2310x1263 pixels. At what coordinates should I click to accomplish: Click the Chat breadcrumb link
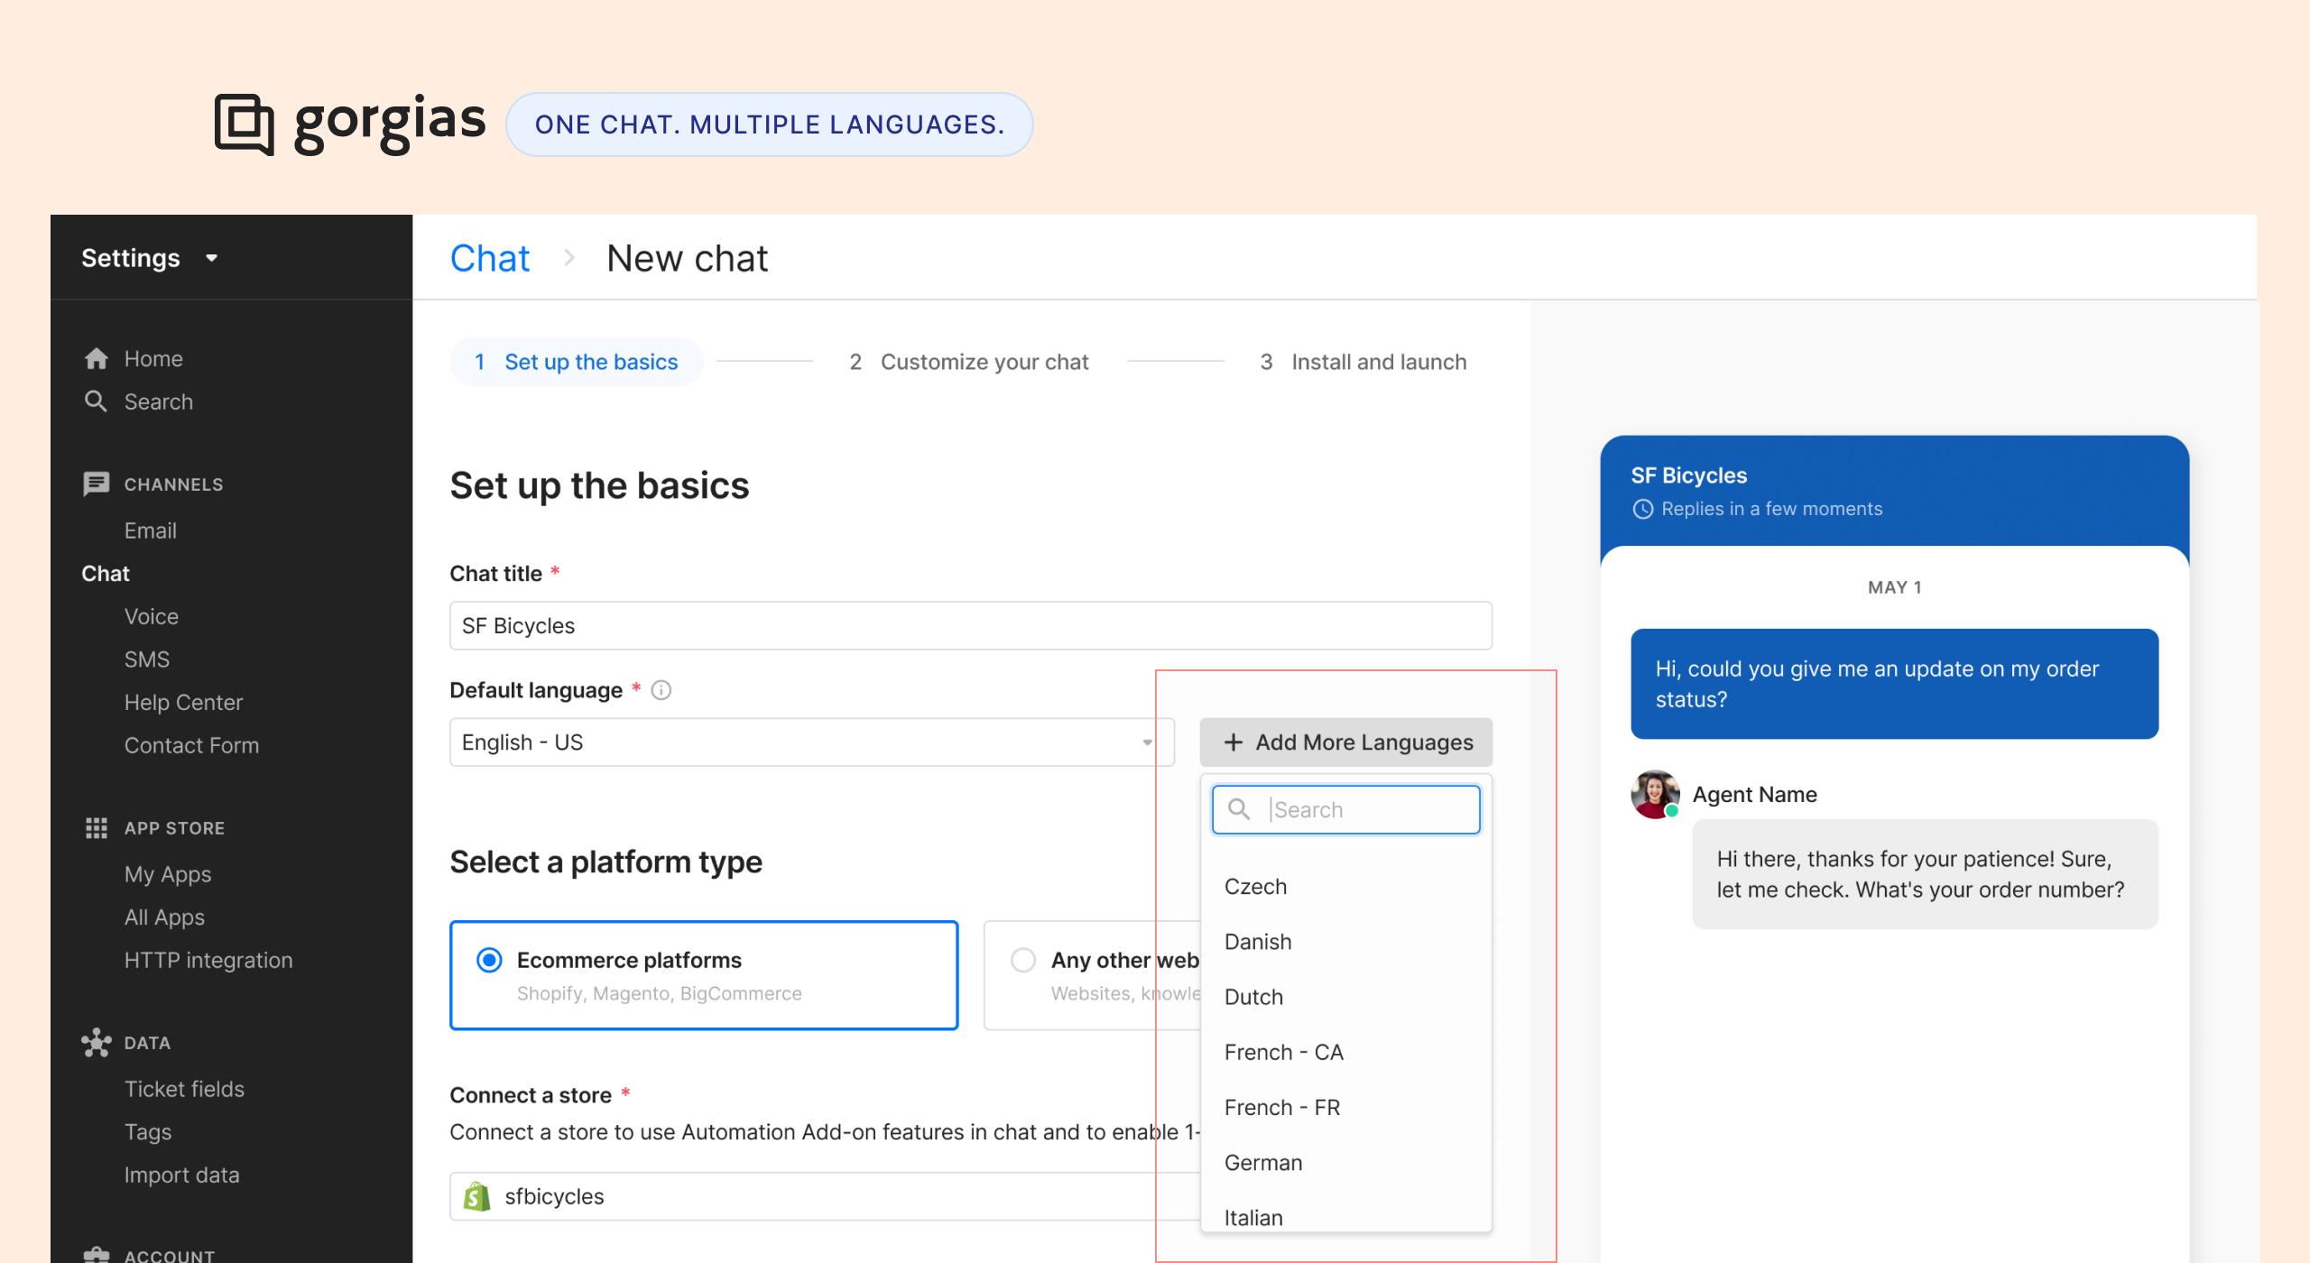tap(490, 258)
